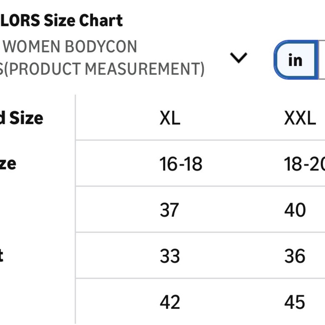This screenshot has width=325, height=325.
Task: Click the PRODUCT MEASUREMENT text line
Action: click(x=102, y=69)
